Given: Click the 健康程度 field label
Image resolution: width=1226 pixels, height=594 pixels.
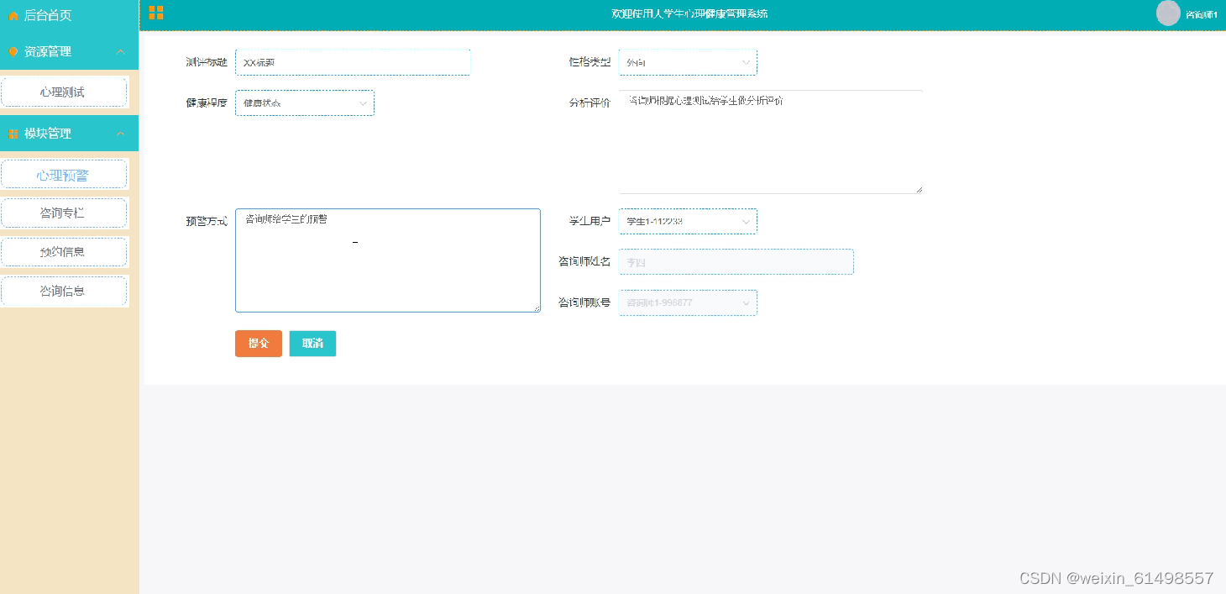Looking at the screenshot, I should click(x=207, y=103).
